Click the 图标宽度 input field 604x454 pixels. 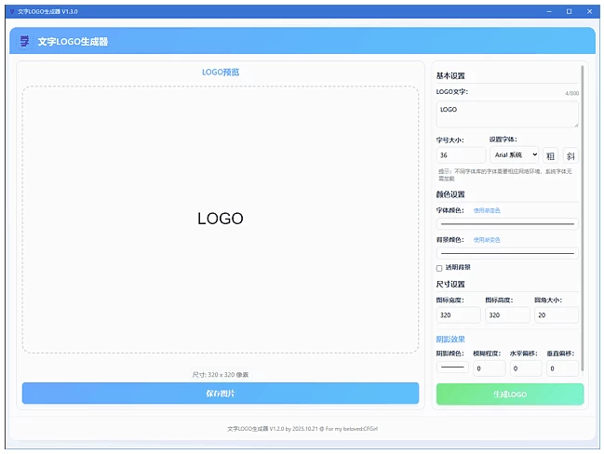[458, 316]
